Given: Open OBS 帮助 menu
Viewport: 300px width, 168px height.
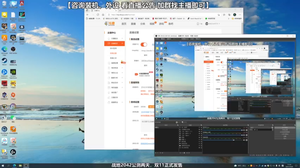Looking at the screenshot, I should pyautogui.click(x=198, y=39).
